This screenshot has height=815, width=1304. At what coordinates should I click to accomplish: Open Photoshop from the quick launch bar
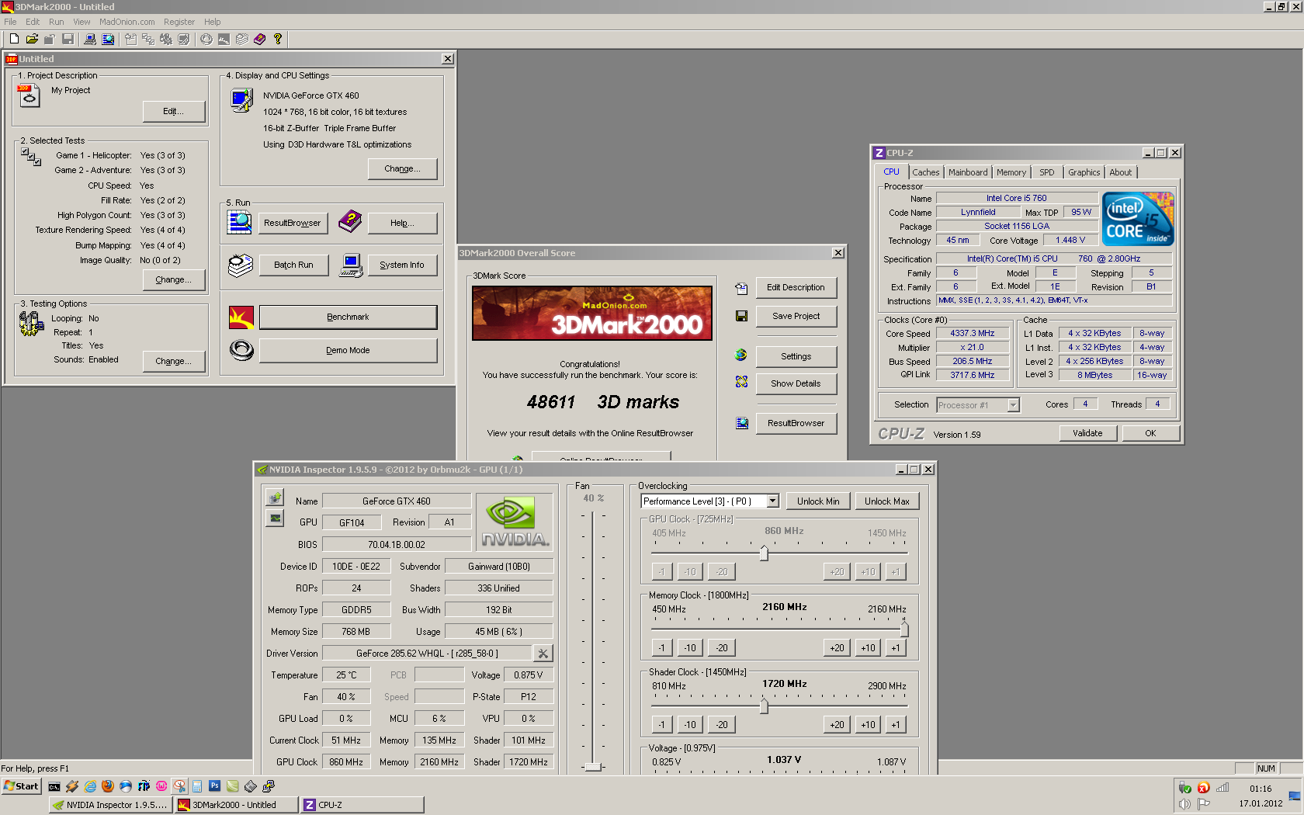click(215, 786)
